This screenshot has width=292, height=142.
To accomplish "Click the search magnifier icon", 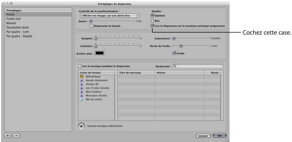I will point(175,66).
